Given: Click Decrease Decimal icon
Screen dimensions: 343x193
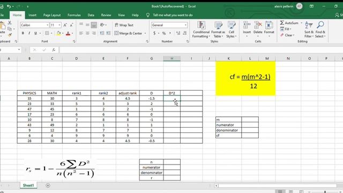Looking at the screenshot, I should click(x=185, y=33).
